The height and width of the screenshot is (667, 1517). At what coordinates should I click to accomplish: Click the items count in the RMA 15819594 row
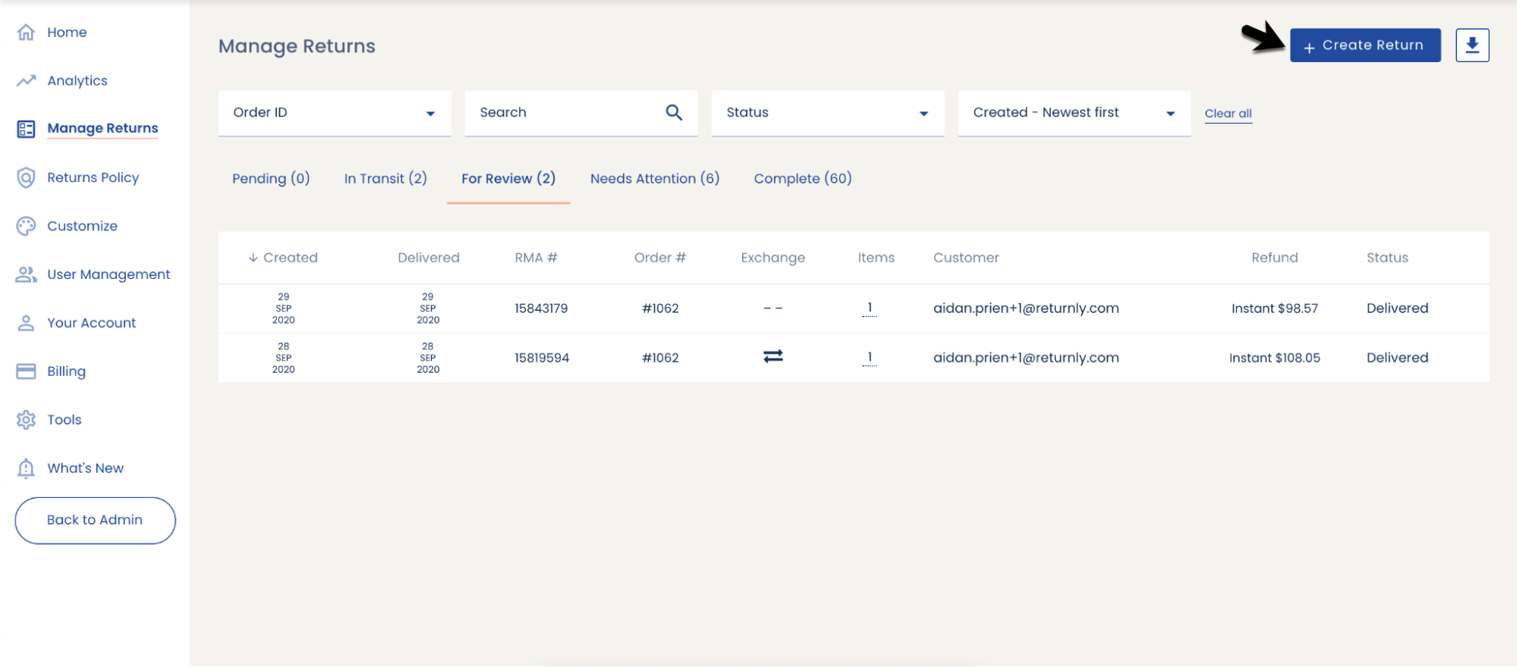[x=870, y=358]
